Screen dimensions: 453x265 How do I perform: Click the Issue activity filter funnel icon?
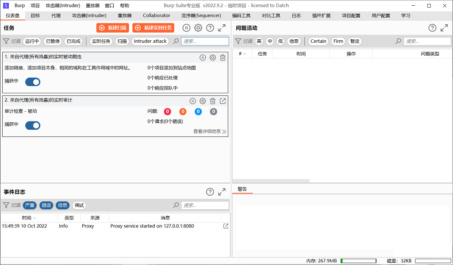pyautogui.click(x=238, y=41)
